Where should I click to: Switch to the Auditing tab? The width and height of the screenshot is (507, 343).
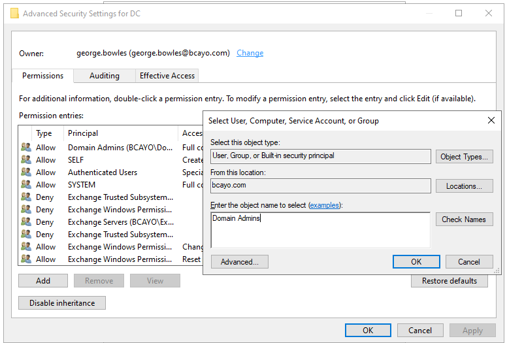(x=105, y=76)
